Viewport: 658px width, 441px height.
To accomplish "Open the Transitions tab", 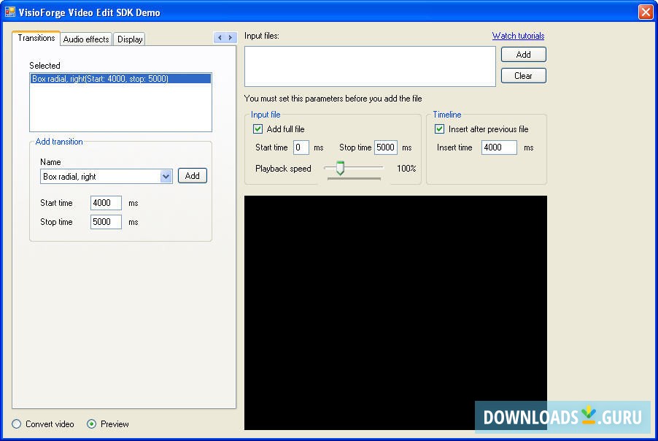I will click(35, 39).
